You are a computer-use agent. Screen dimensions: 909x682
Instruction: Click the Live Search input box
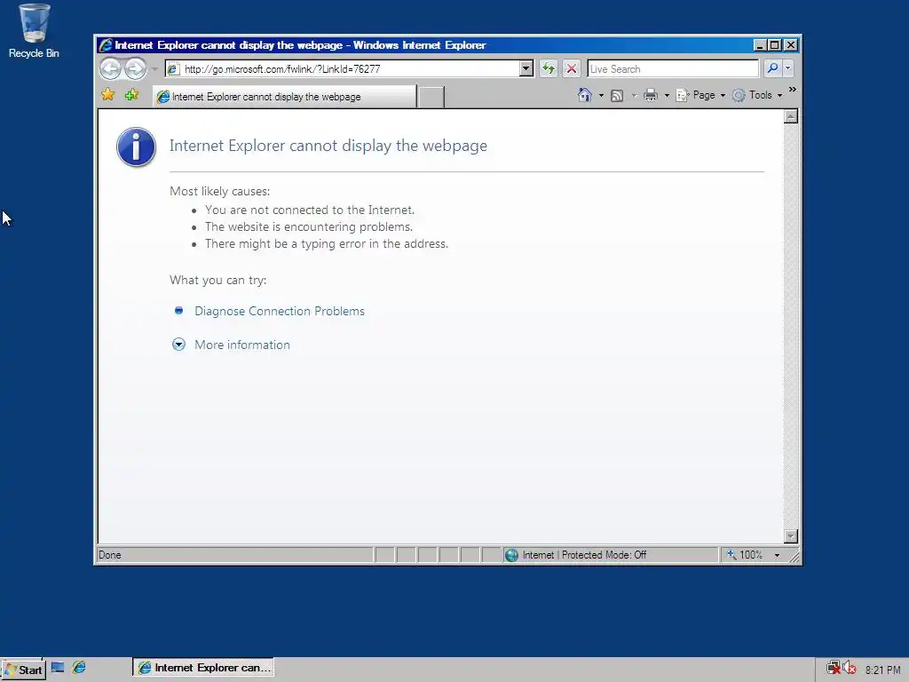[673, 68]
